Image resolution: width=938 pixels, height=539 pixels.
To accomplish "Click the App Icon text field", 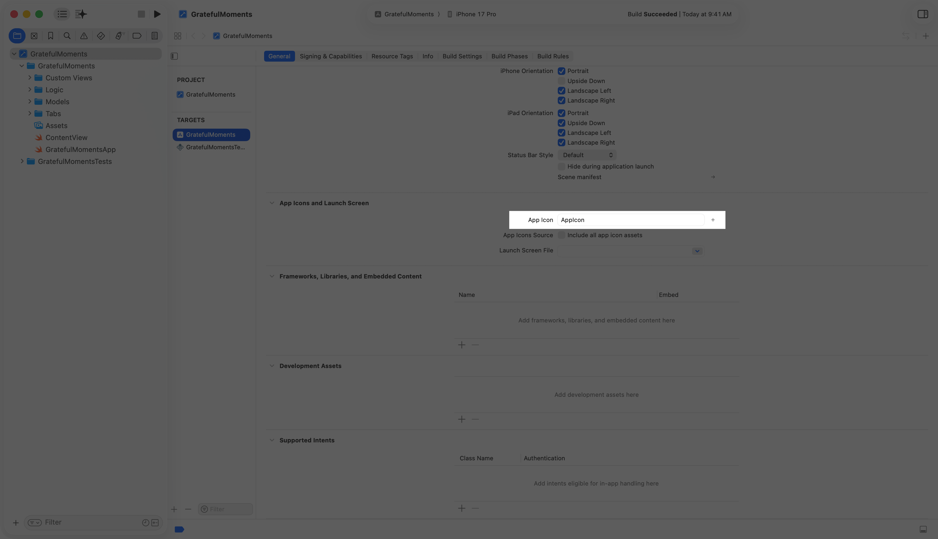I will (x=630, y=220).
